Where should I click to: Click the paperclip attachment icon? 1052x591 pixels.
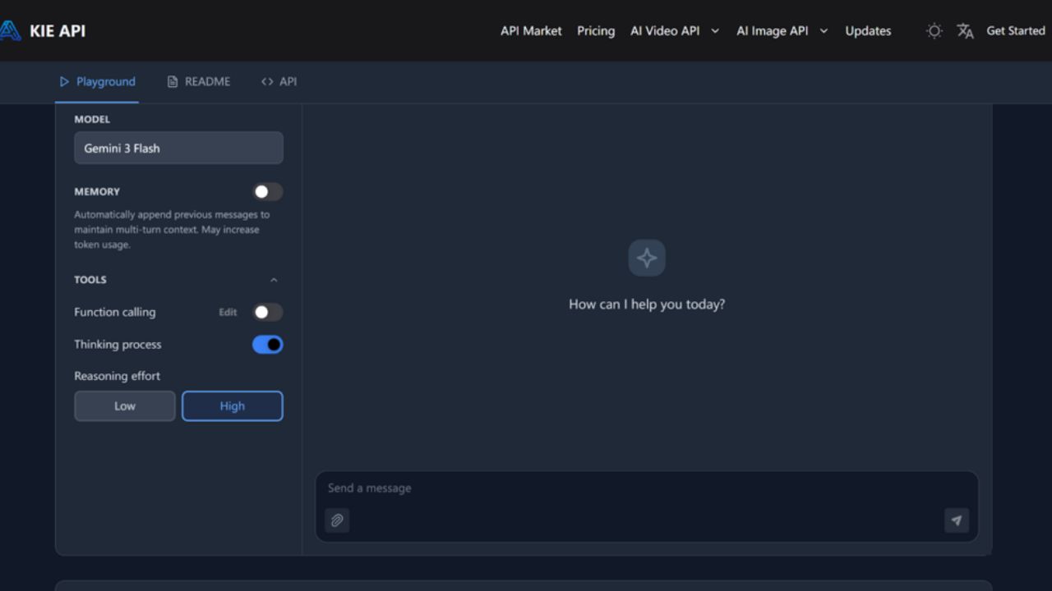[337, 520]
